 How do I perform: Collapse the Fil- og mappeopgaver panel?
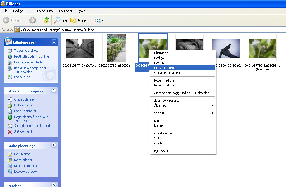click(x=54, y=91)
